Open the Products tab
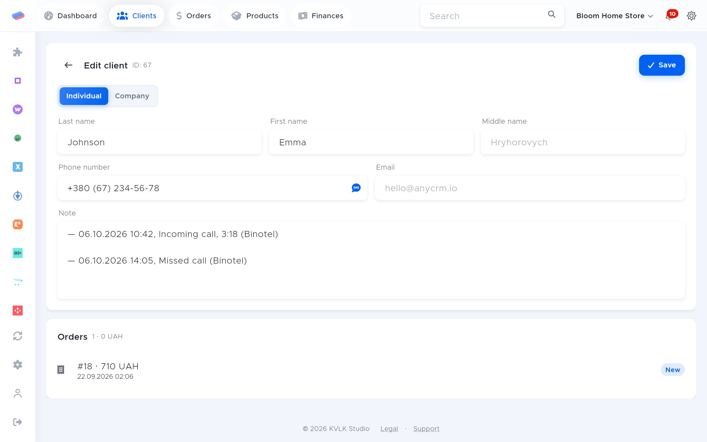The height and width of the screenshot is (442, 707). pyautogui.click(x=254, y=16)
